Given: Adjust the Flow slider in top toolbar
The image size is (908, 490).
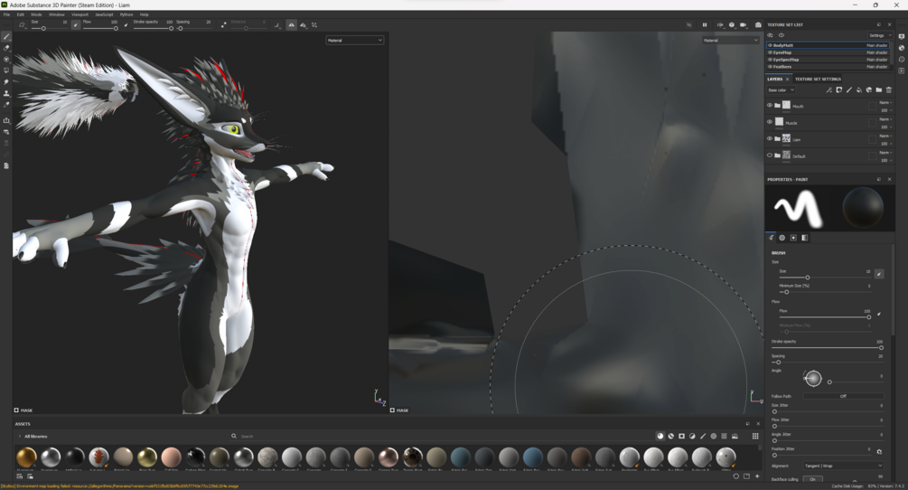Looking at the screenshot, I should (x=99, y=28).
